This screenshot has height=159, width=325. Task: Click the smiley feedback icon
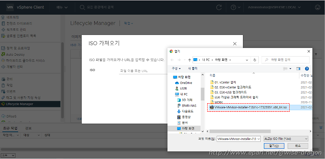317,7
